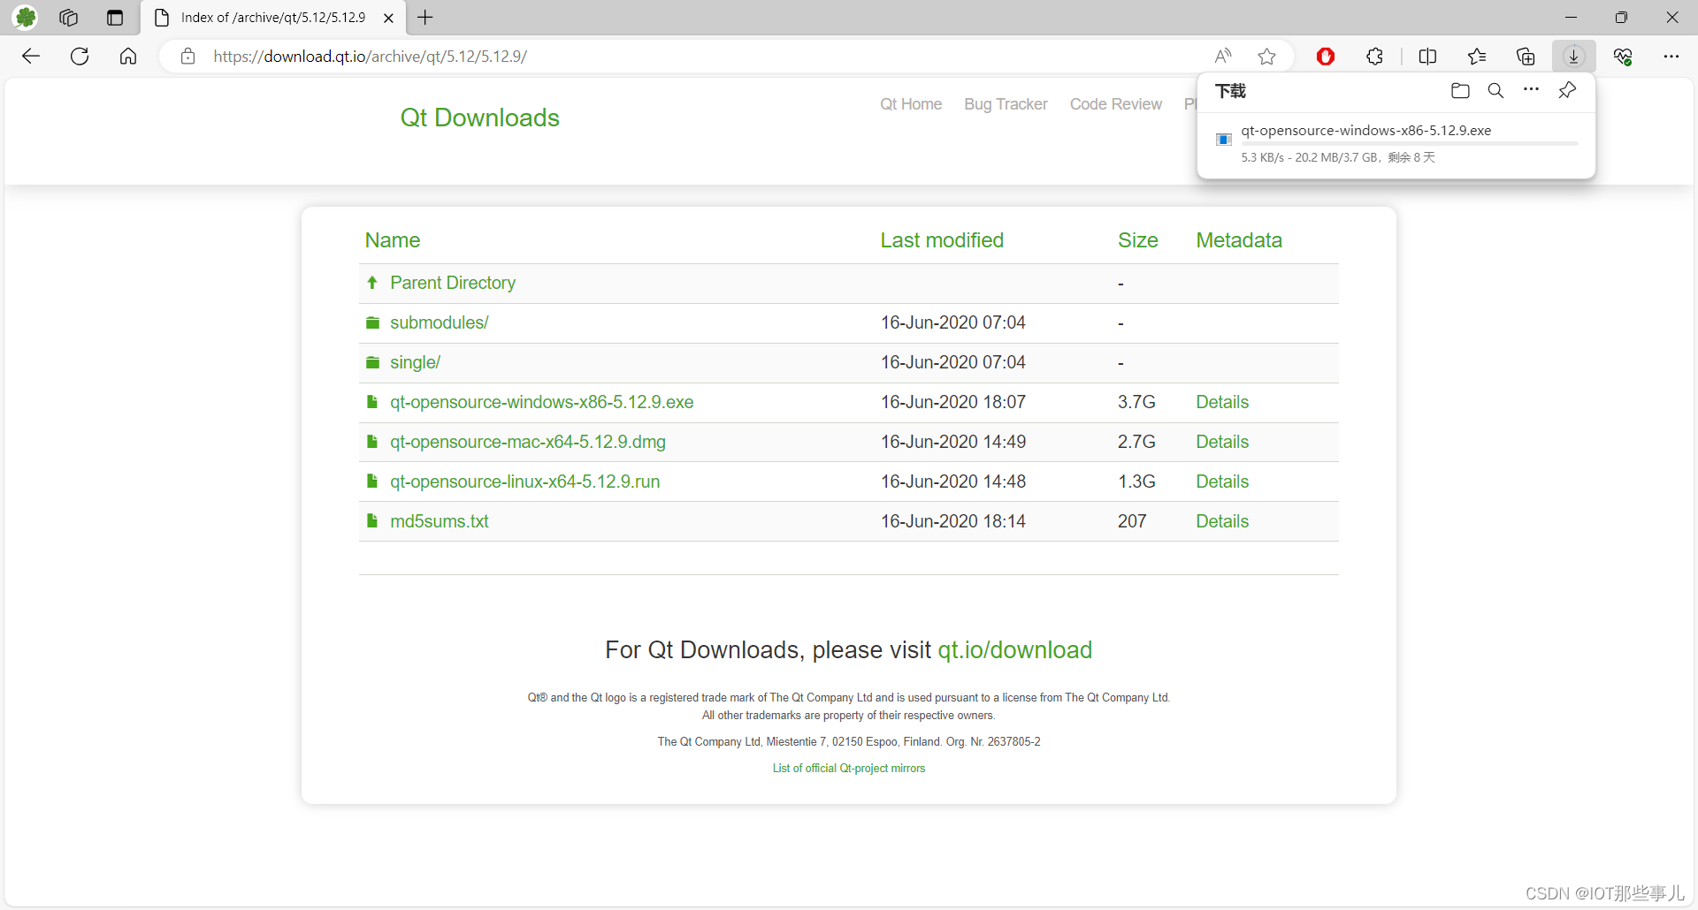The width and height of the screenshot is (1698, 910).
Task: Click the Qt Downloads heading link
Action: pos(479,118)
